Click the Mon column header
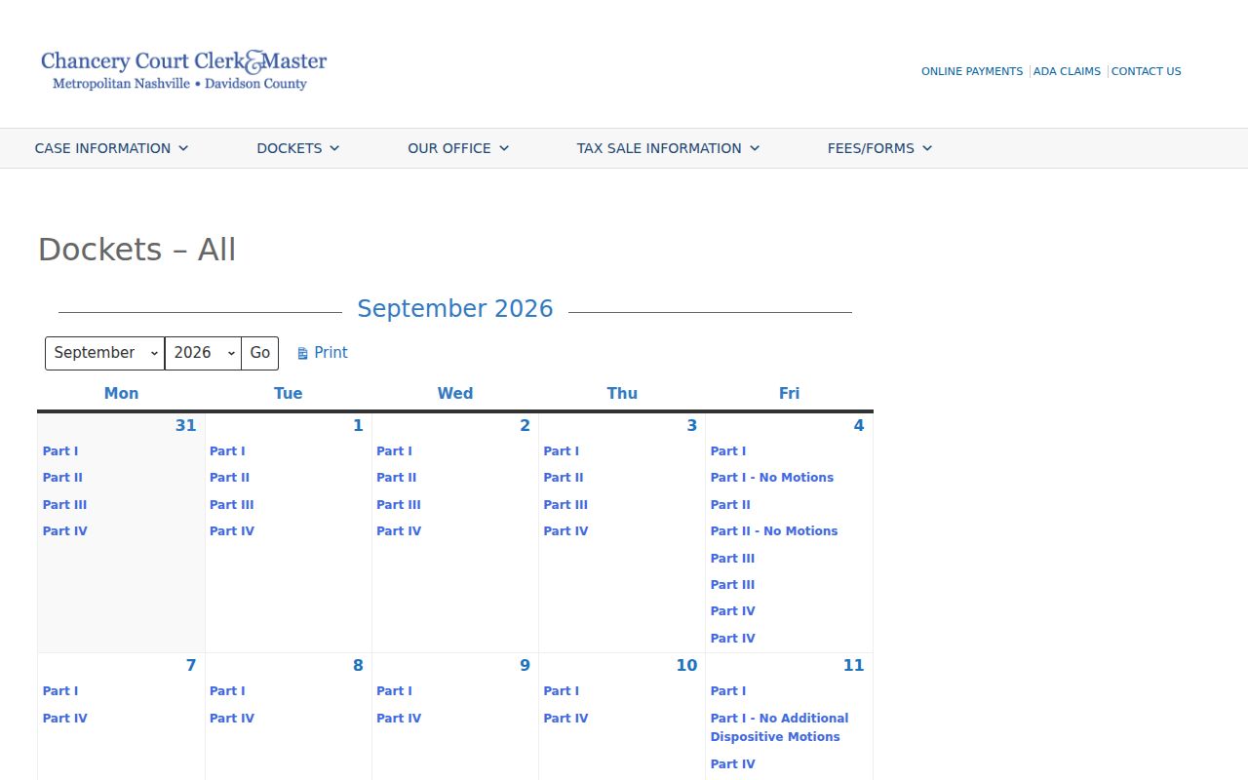 tap(121, 394)
